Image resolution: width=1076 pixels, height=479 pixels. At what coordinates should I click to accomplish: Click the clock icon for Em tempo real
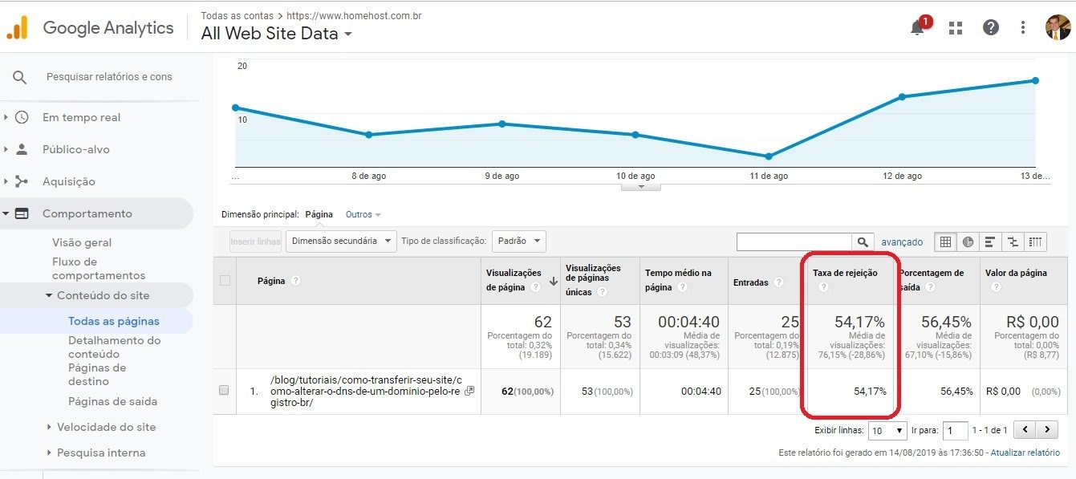tap(22, 117)
